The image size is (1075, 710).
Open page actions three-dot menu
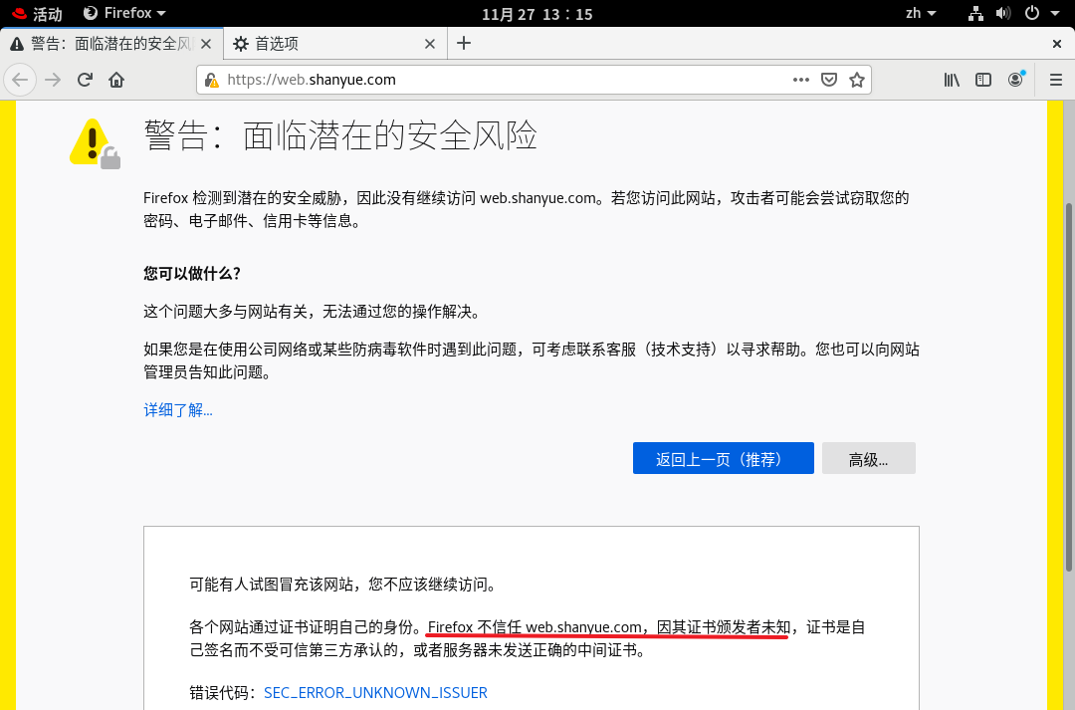(x=800, y=80)
